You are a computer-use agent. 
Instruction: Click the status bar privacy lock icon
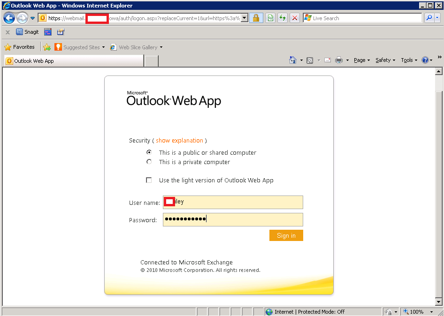[389, 312]
